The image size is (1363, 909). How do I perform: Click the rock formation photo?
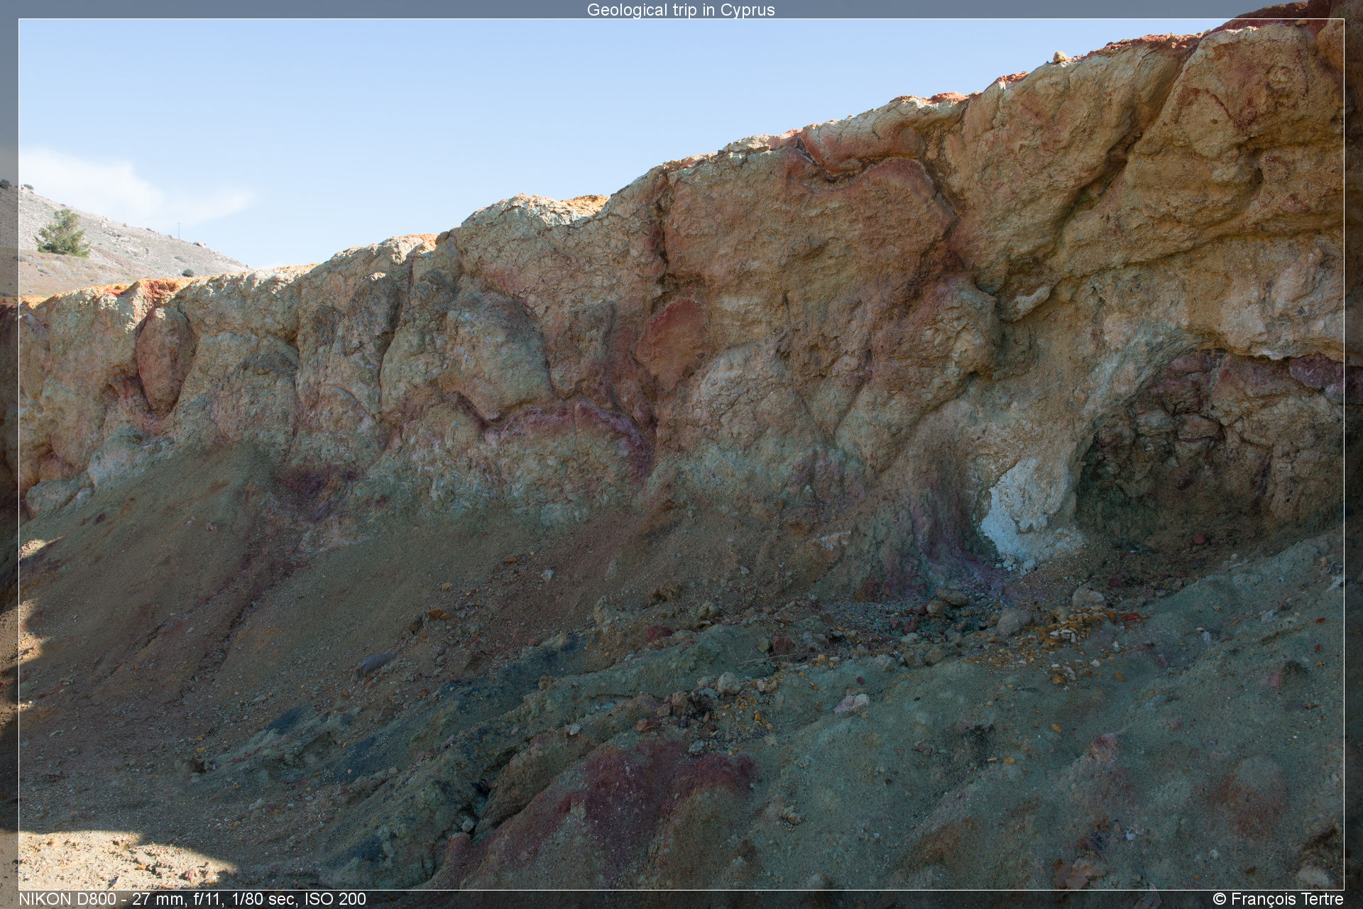coord(681,454)
